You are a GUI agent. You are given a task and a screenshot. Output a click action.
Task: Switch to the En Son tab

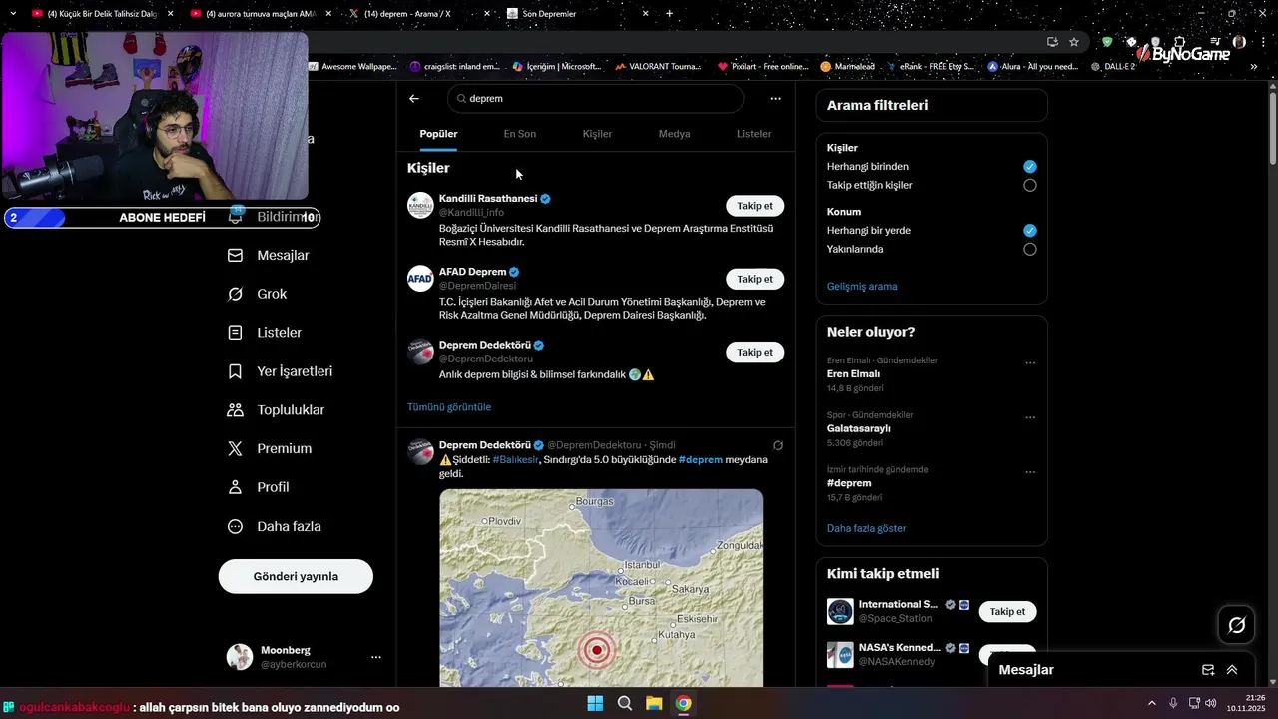[x=519, y=134]
